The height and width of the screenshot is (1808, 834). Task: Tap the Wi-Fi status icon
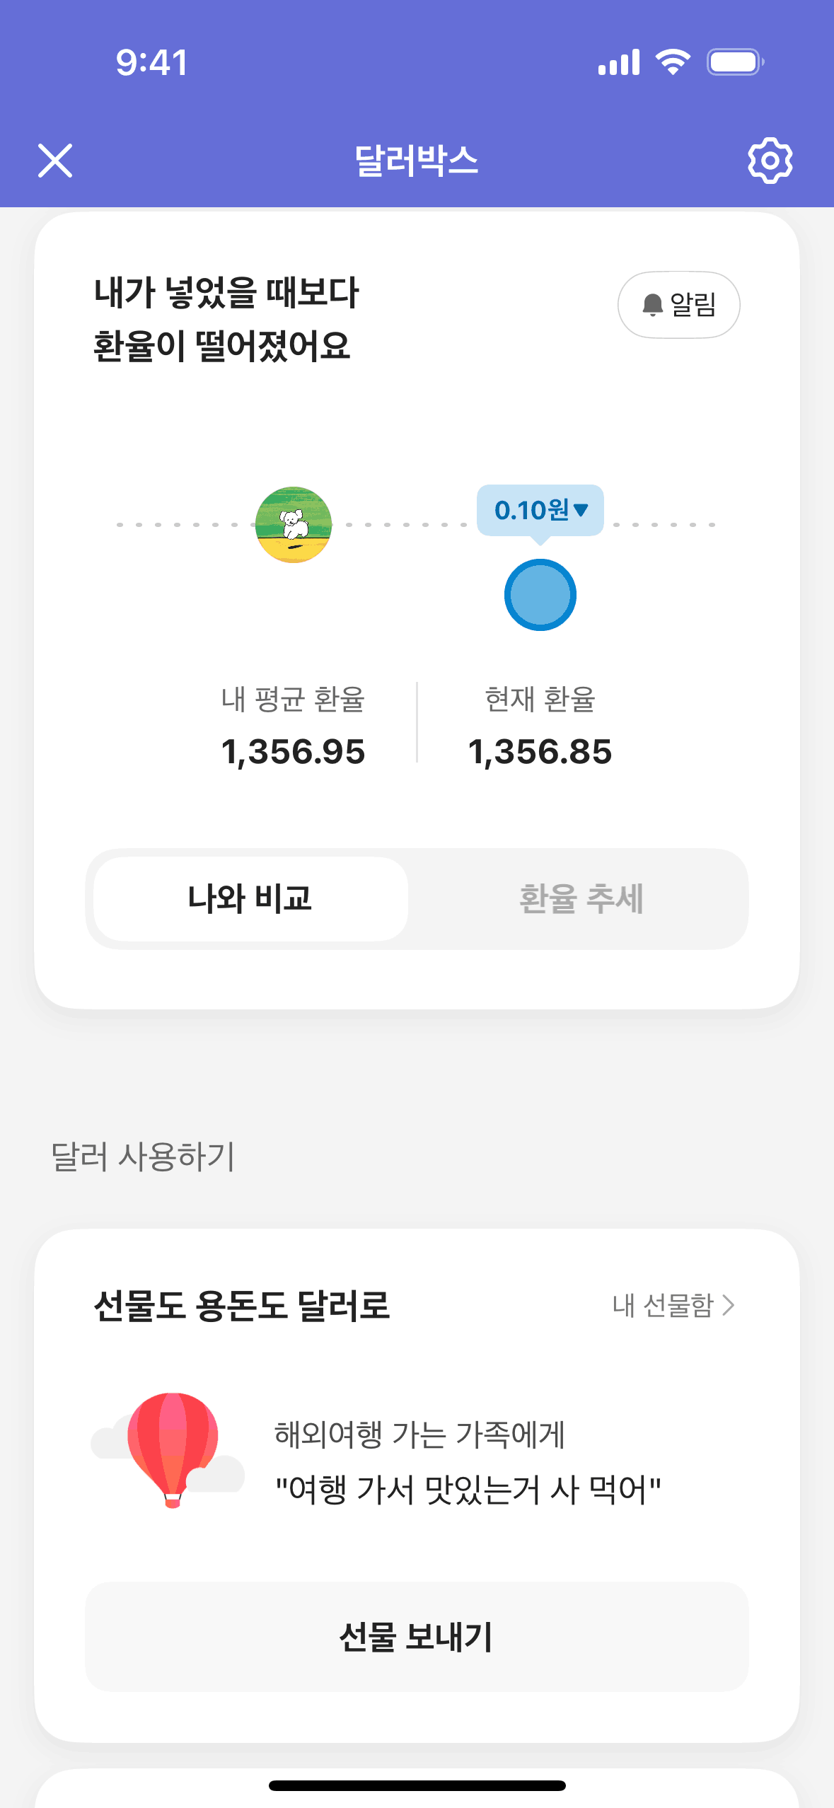pyautogui.click(x=673, y=62)
